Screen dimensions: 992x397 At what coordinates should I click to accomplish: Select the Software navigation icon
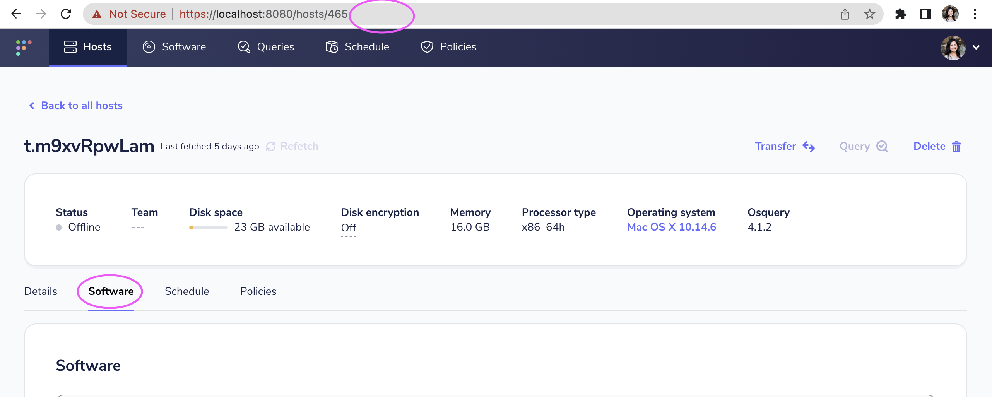point(149,46)
